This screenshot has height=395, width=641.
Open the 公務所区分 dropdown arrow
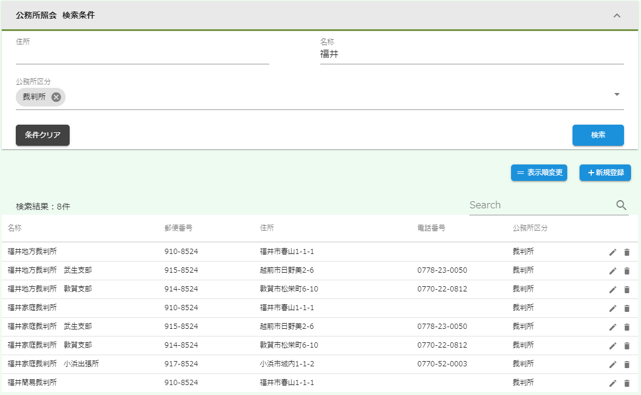tap(616, 95)
